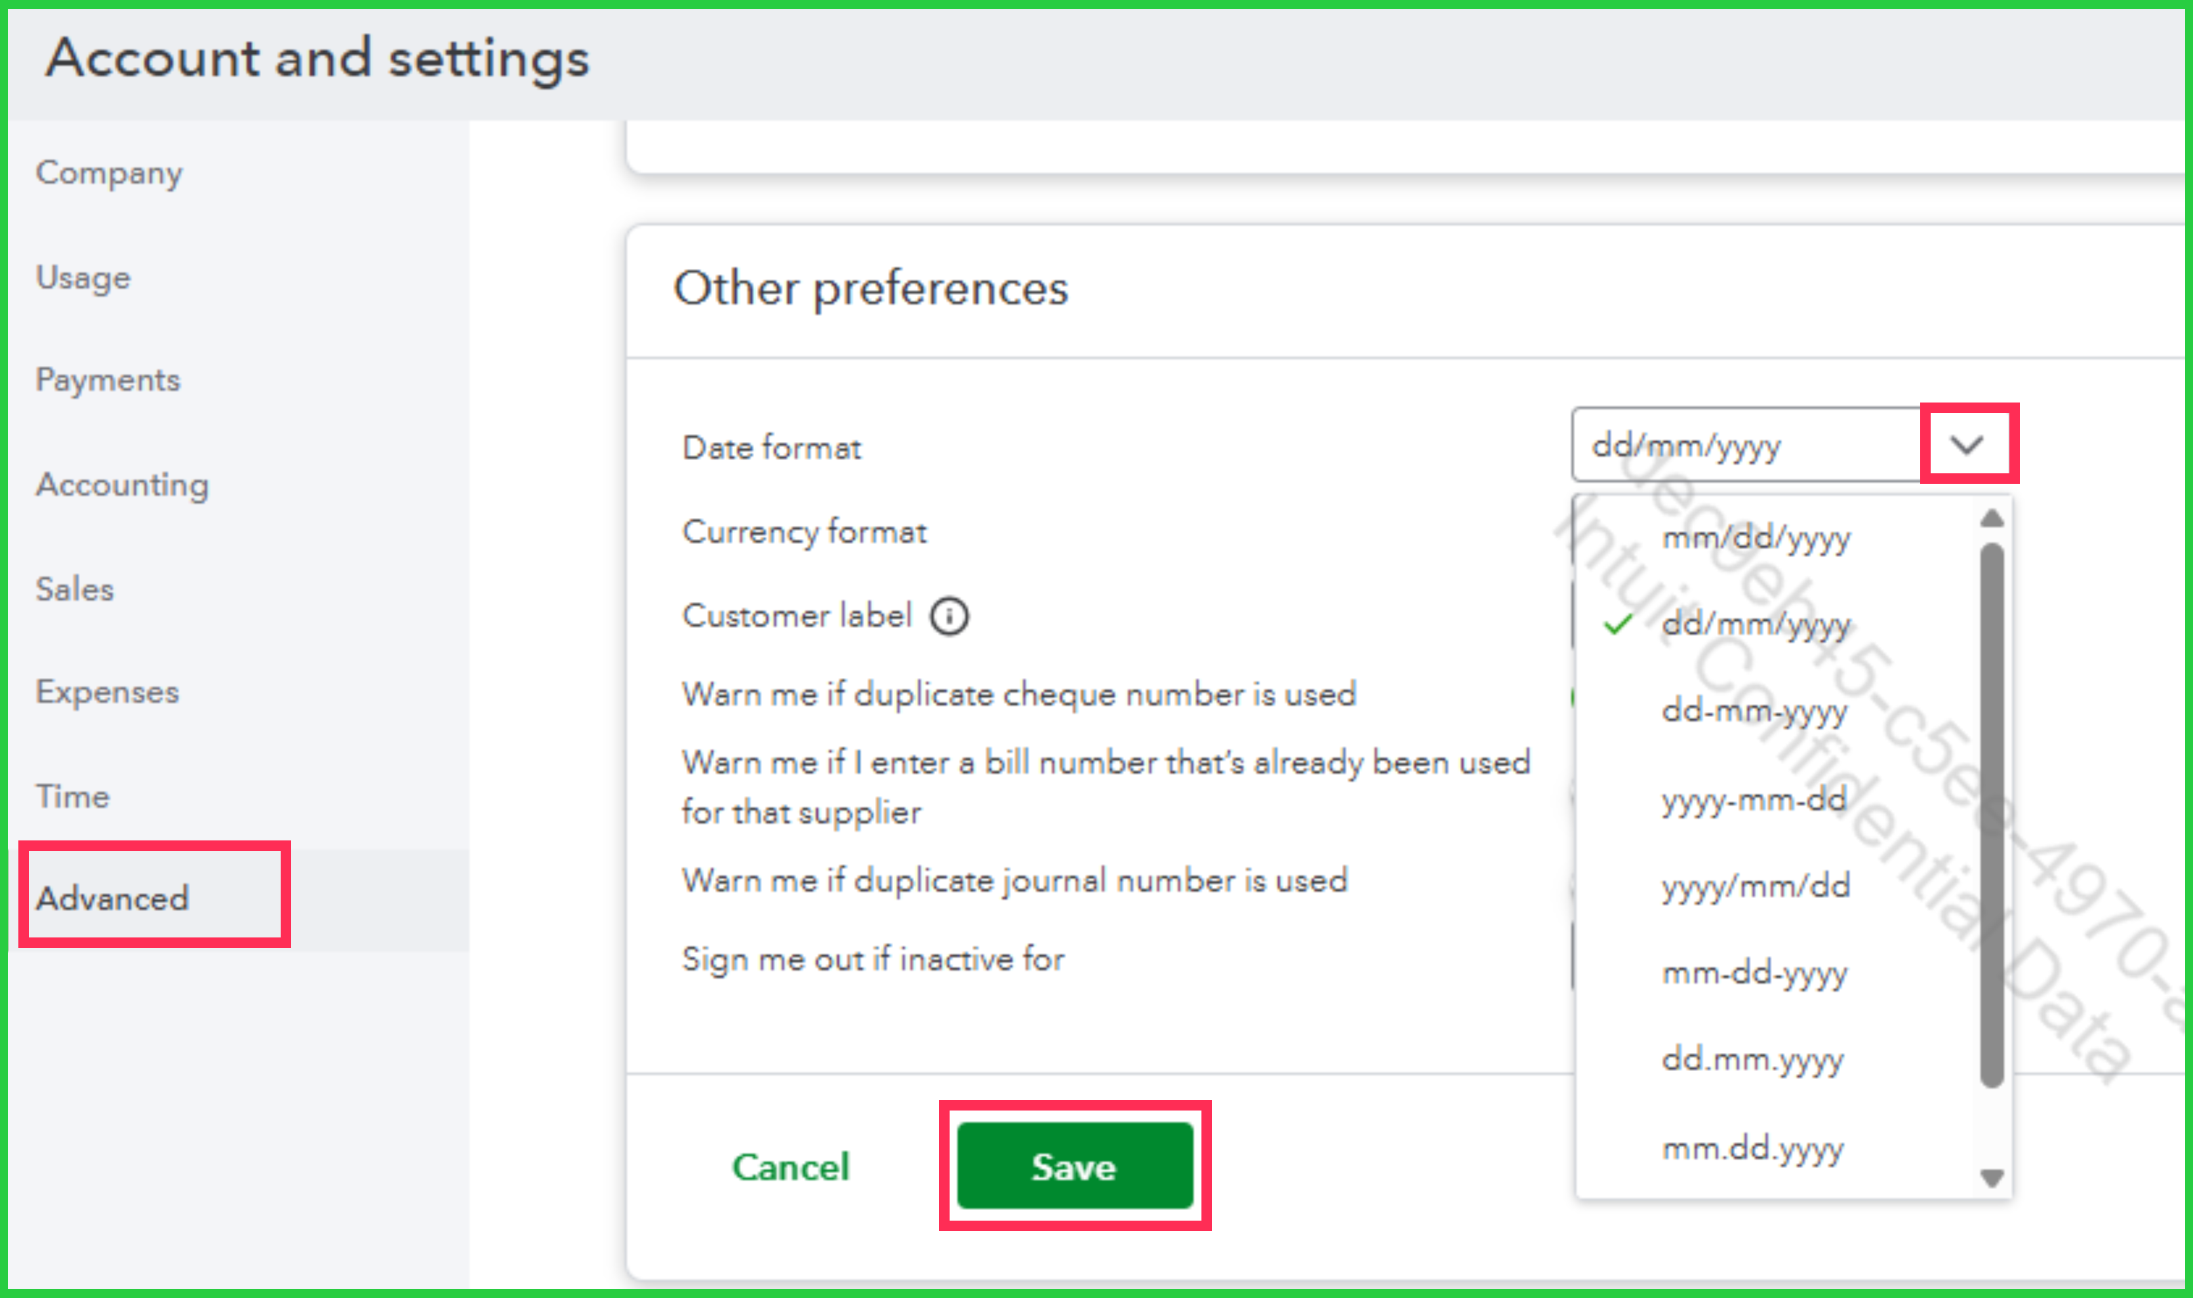This screenshot has height=1298, width=2193.
Task: Switch to the Company settings tab
Action: pyautogui.click(x=108, y=173)
